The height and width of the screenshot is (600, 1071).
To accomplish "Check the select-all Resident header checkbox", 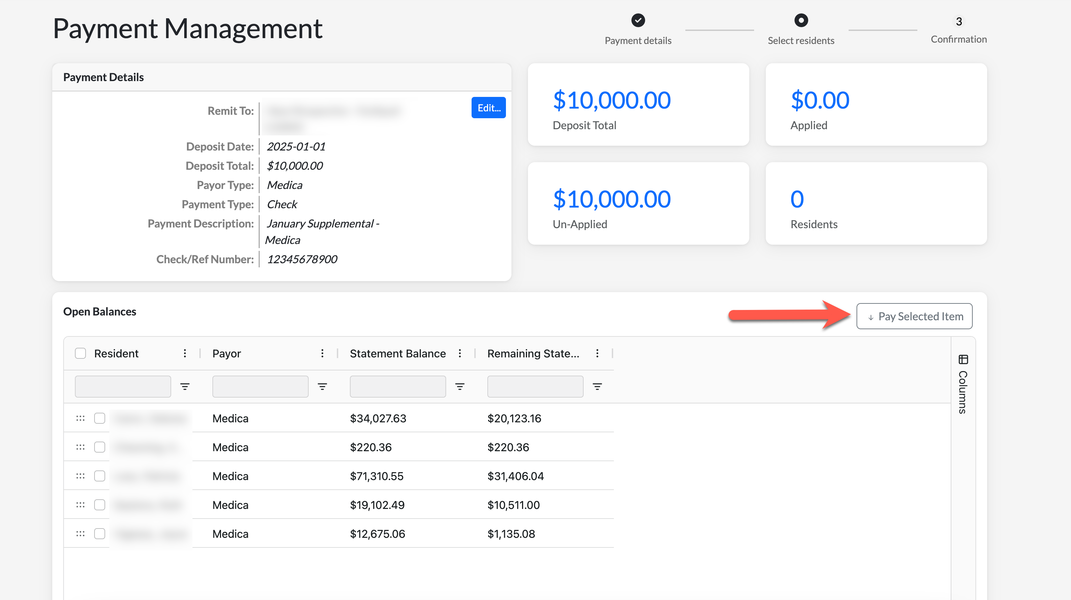I will tap(80, 353).
